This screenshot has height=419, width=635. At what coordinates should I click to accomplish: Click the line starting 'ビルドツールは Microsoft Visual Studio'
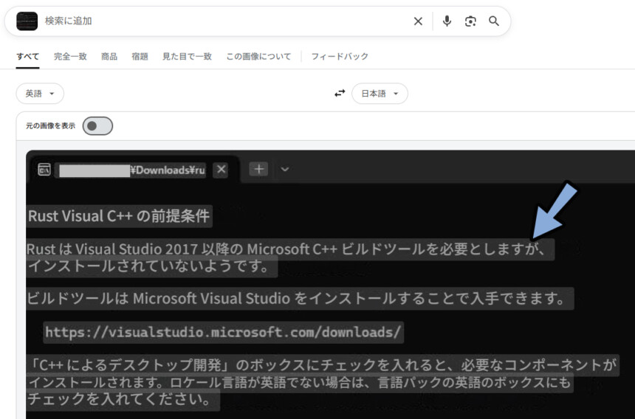300,299
